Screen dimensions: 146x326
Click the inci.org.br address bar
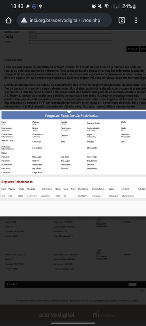[x=64, y=20]
